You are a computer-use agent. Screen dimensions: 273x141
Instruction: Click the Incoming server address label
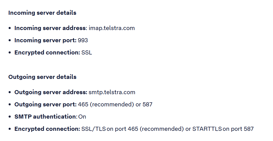[50, 28]
